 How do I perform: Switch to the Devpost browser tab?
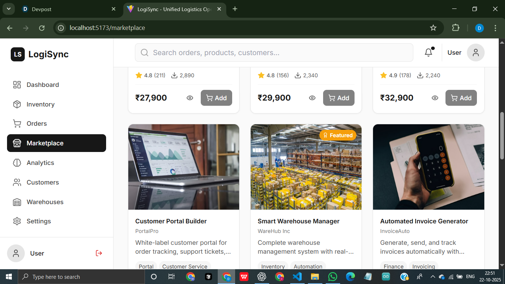pyautogui.click(x=69, y=9)
